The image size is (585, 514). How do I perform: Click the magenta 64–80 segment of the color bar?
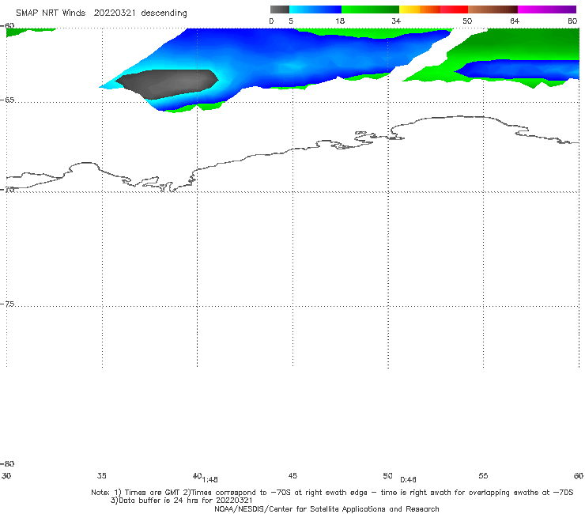coord(547,9)
